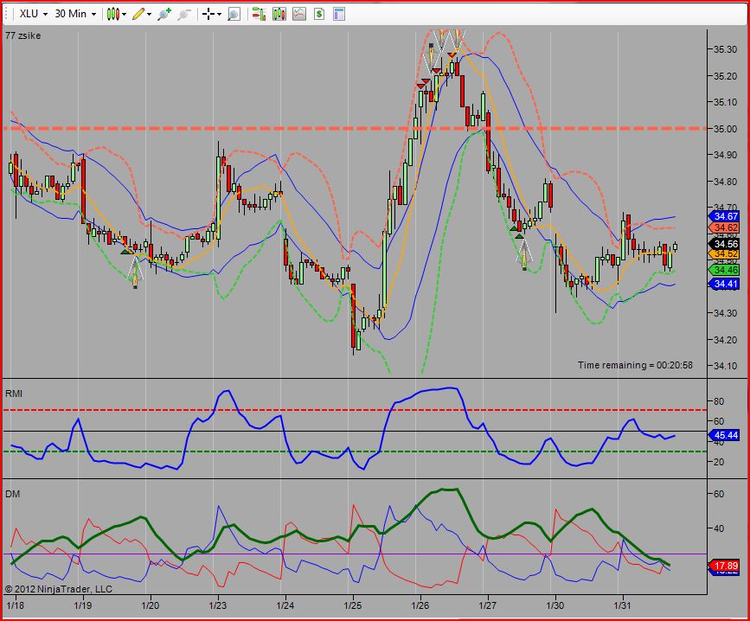Click the '© 2012 NinjaTrader, LLC' text
The width and height of the screenshot is (750, 621).
point(58,589)
